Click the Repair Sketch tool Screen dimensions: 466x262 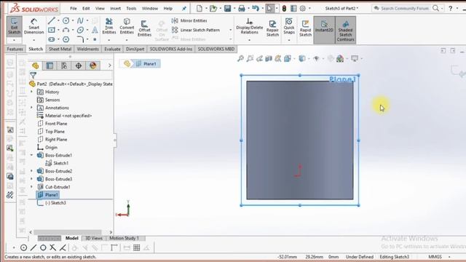(272, 28)
